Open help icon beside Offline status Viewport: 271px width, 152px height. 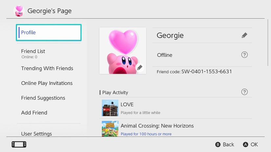pos(244,55)
